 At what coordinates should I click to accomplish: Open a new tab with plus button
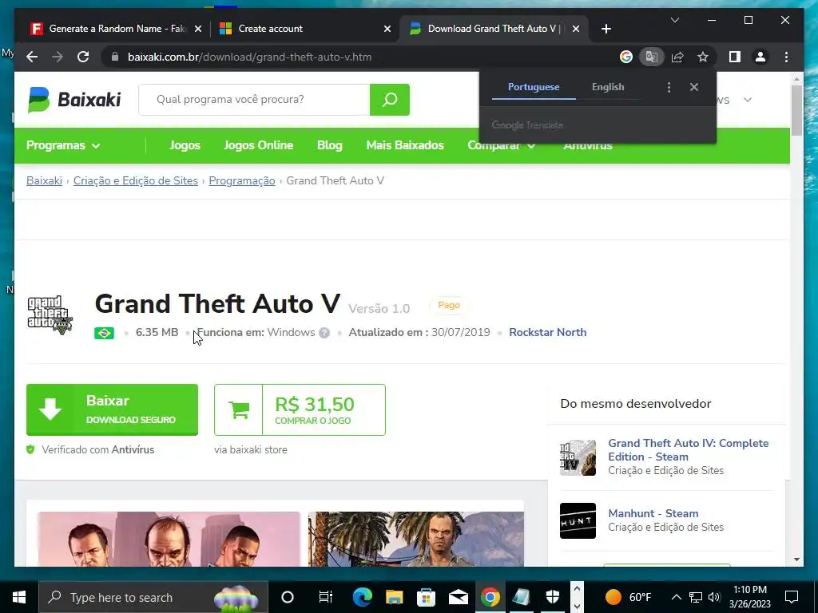(x=606, y=29)
